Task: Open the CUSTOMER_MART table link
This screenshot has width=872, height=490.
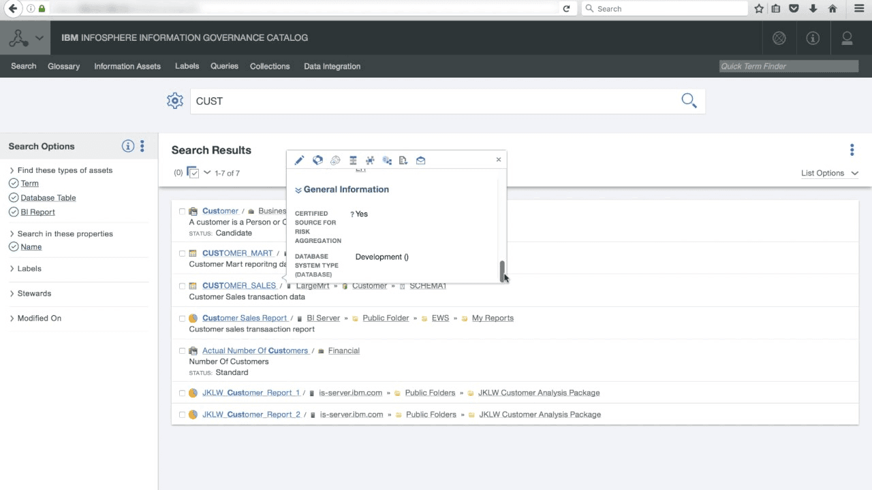Action: click(x=237, y=253)
